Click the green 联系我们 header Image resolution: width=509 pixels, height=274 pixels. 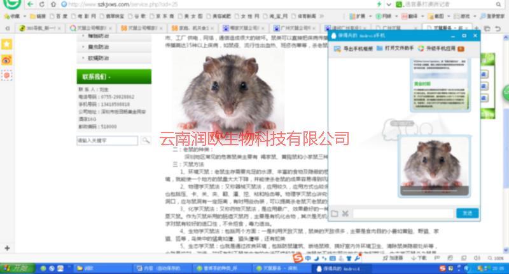coord(114,77)
